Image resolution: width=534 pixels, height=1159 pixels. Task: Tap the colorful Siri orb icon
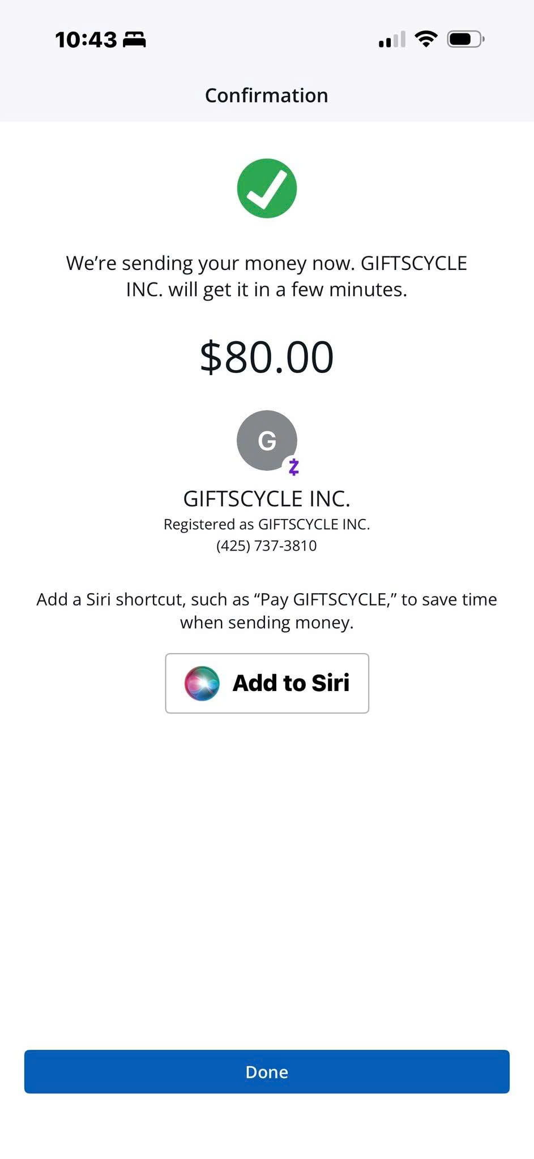[x=202, y=683]
